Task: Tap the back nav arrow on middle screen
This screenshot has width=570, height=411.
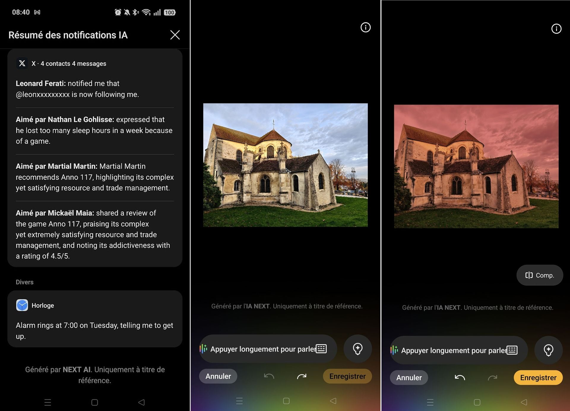Action: [333, 401]
